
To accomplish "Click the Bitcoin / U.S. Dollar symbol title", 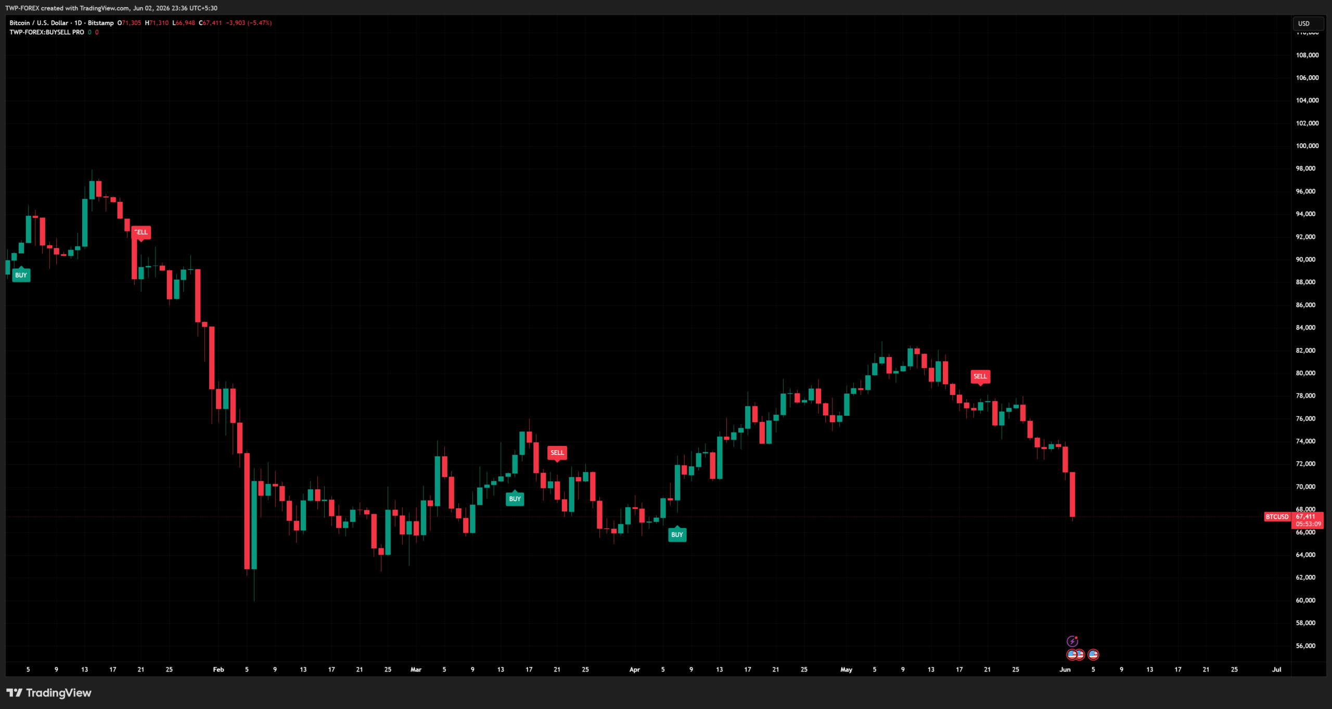I will point(39,23).
